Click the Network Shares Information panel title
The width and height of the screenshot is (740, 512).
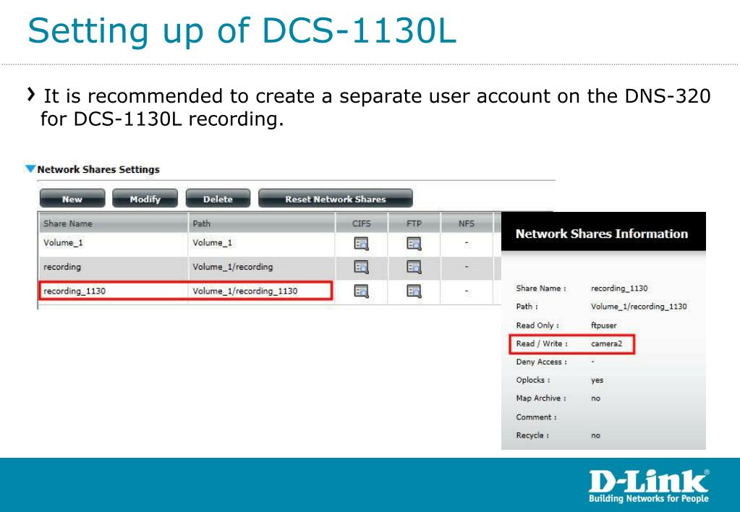[x=601, y=234]
